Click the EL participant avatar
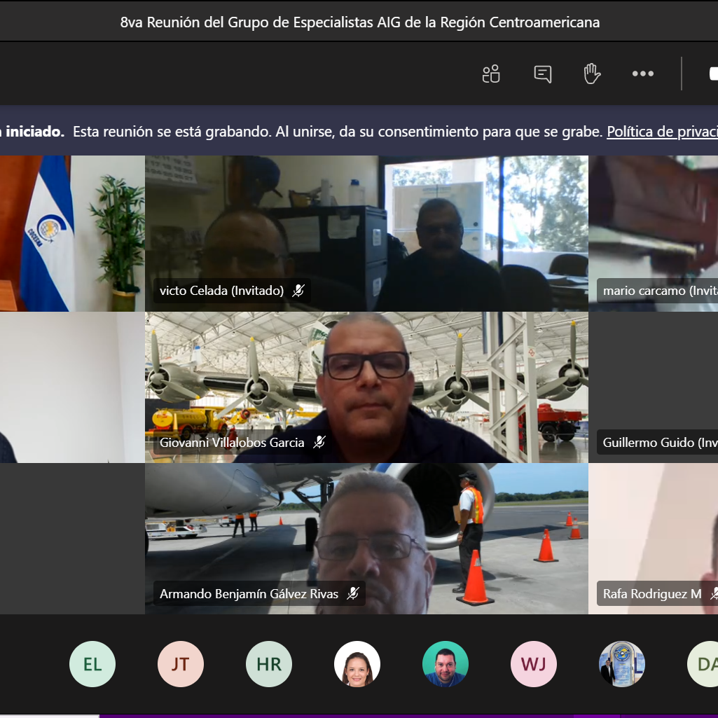 pyautogui.click(x=92, y=664)
